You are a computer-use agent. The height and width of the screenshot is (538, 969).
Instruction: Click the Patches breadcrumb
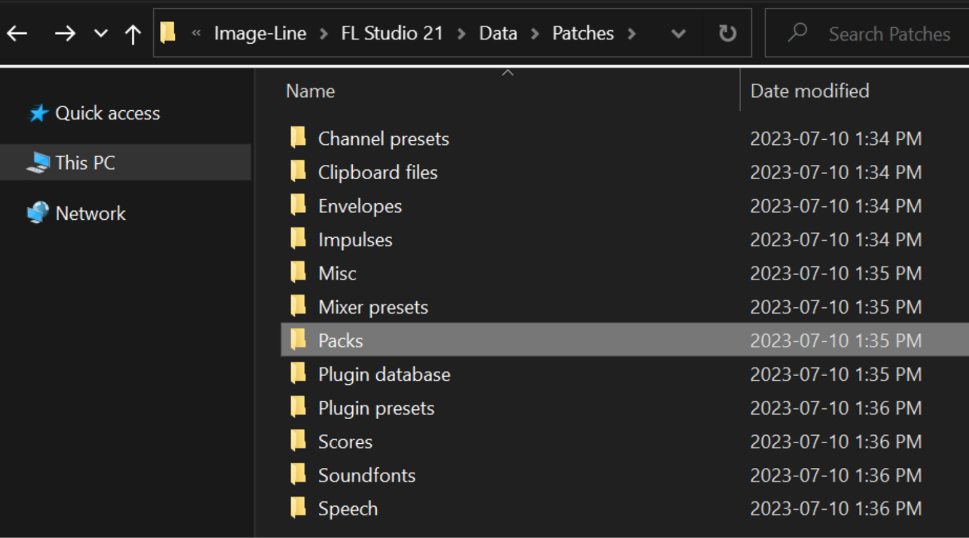[x=583, y=33]
